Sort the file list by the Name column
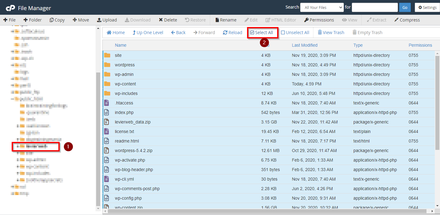This screenshot has height=215, width=440. click(x=120, y=45)
